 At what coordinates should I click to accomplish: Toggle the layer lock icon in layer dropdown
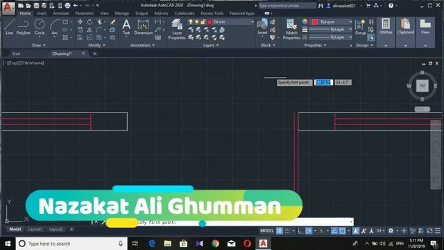203,22
